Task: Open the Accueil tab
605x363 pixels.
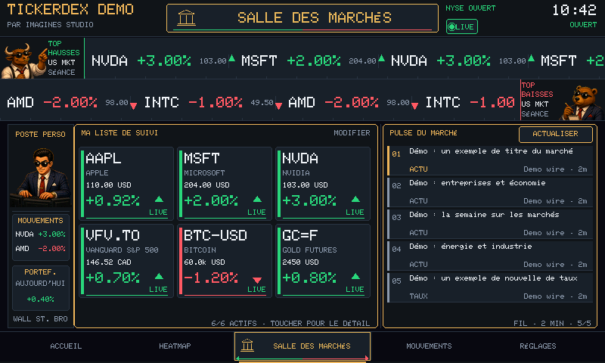Action: click(x=66, y=346)
